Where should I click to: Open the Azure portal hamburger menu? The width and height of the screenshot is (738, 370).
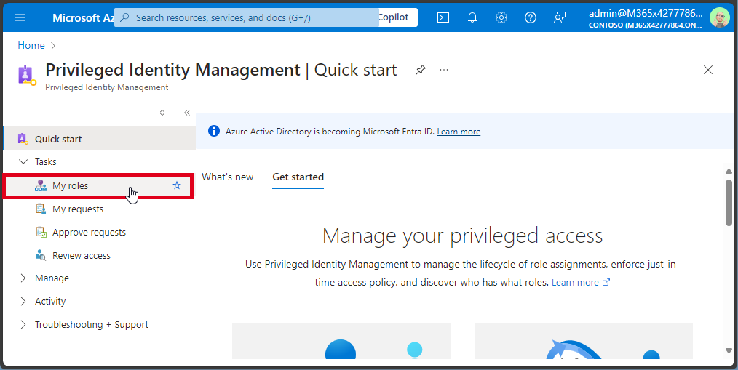click(x=20, y=17)
